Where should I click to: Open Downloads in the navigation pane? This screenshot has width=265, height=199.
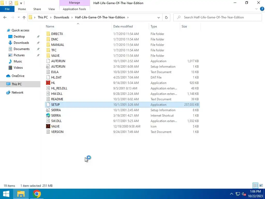21,43
